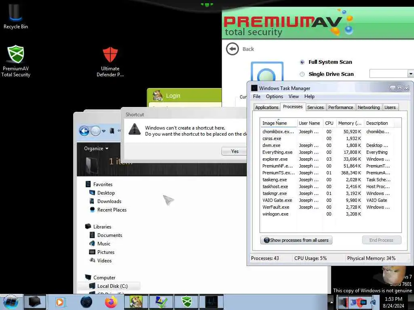Image resolution: width=414 pixels, height=310 pixels.
Task: Click the Explorer back navigation arrow
Action: (84, 131)
